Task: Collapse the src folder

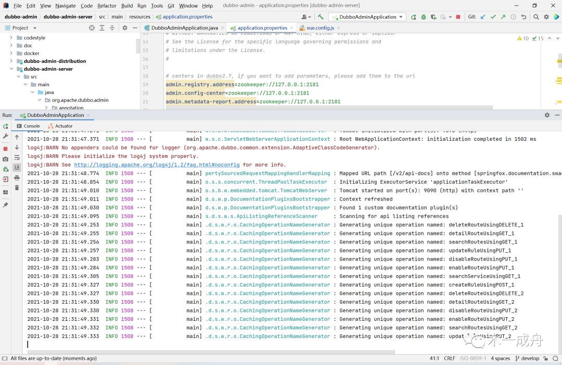Action: pos(19,77)
